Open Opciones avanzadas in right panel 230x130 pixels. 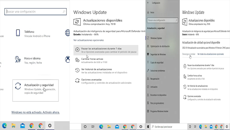[202, 98]
